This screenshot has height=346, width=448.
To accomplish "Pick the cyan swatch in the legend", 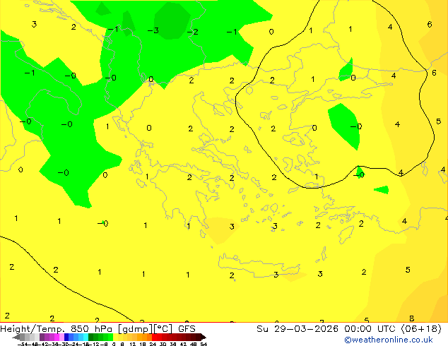I will [x=86, y=337].
